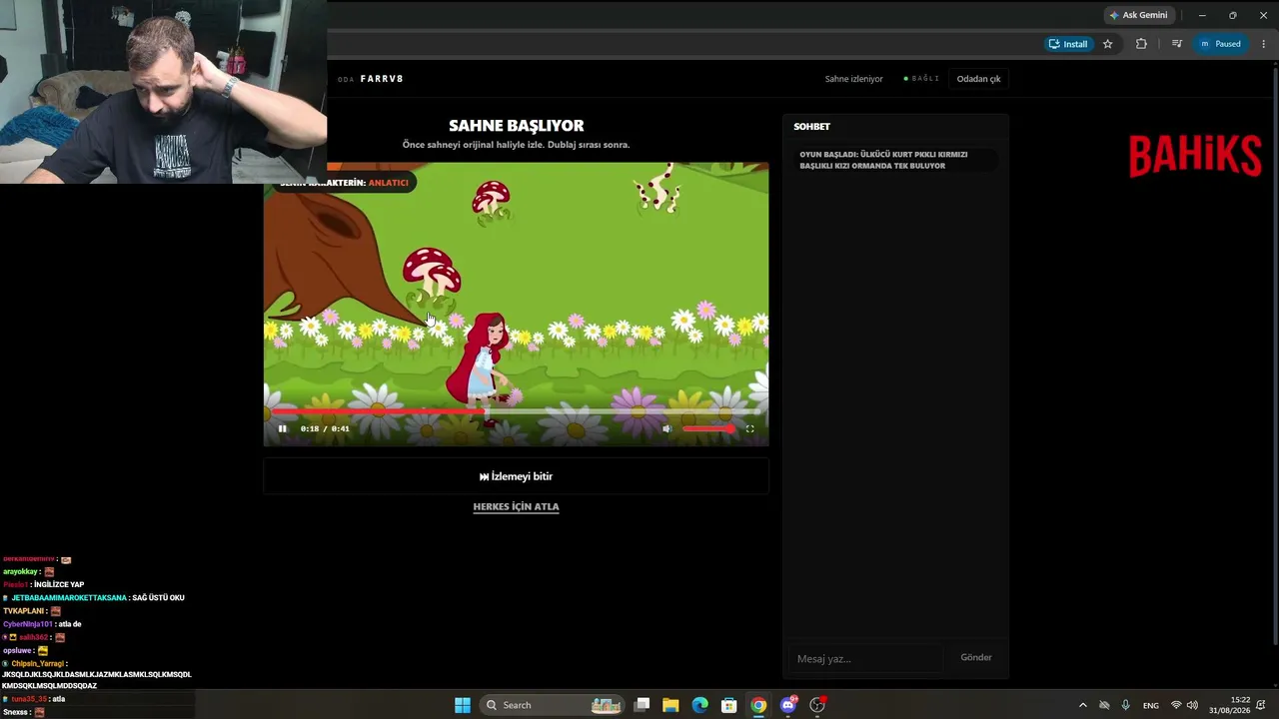Open the Chrome extensions puzzle icon
This screenshot has height=719, width=1279.
(x=1141, y=44)
